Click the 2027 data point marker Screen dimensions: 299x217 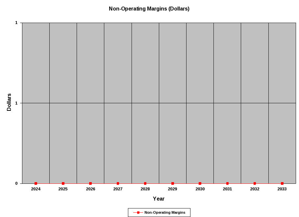[118, 183]
